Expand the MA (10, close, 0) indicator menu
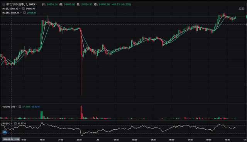This screenshot has width=247, height=142. (x=20, y=13)
